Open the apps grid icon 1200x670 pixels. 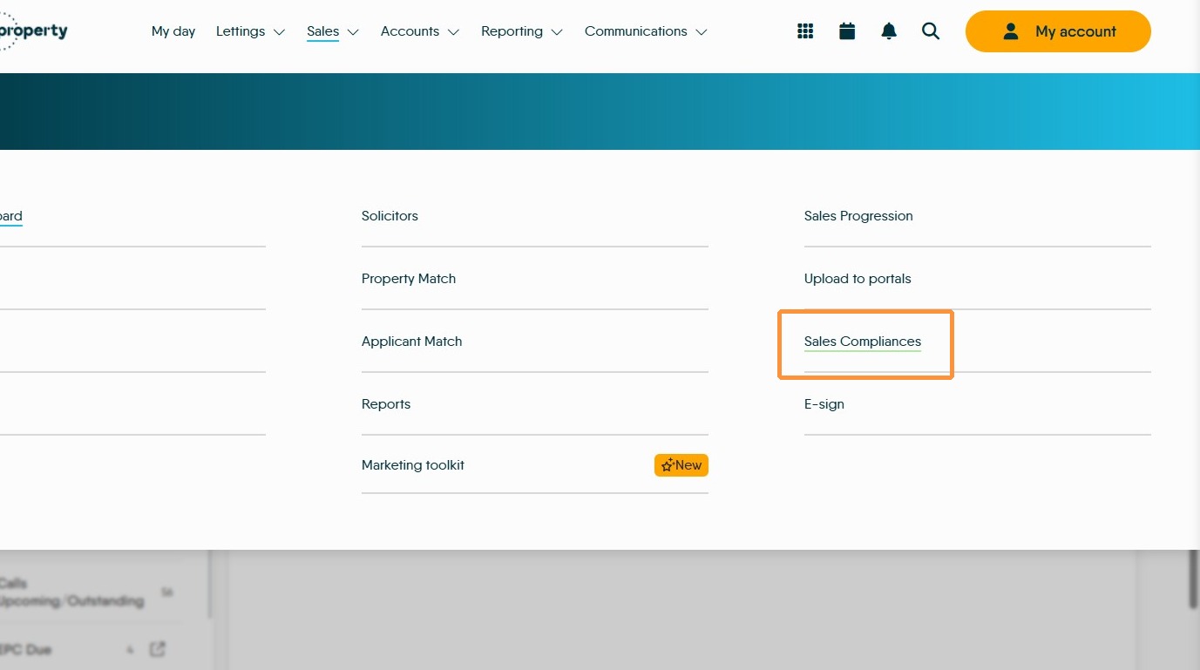pos(805,31)
